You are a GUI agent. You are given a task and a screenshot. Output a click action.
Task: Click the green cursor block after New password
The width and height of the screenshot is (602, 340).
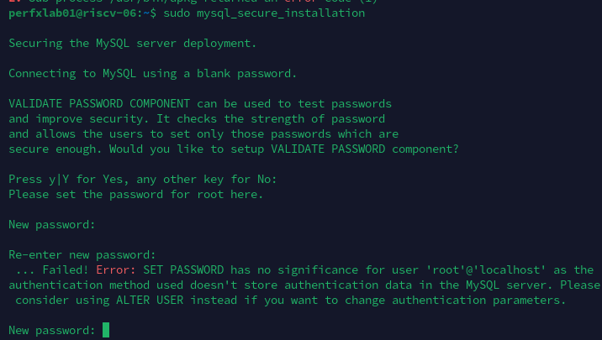click(x=106, y=330)
